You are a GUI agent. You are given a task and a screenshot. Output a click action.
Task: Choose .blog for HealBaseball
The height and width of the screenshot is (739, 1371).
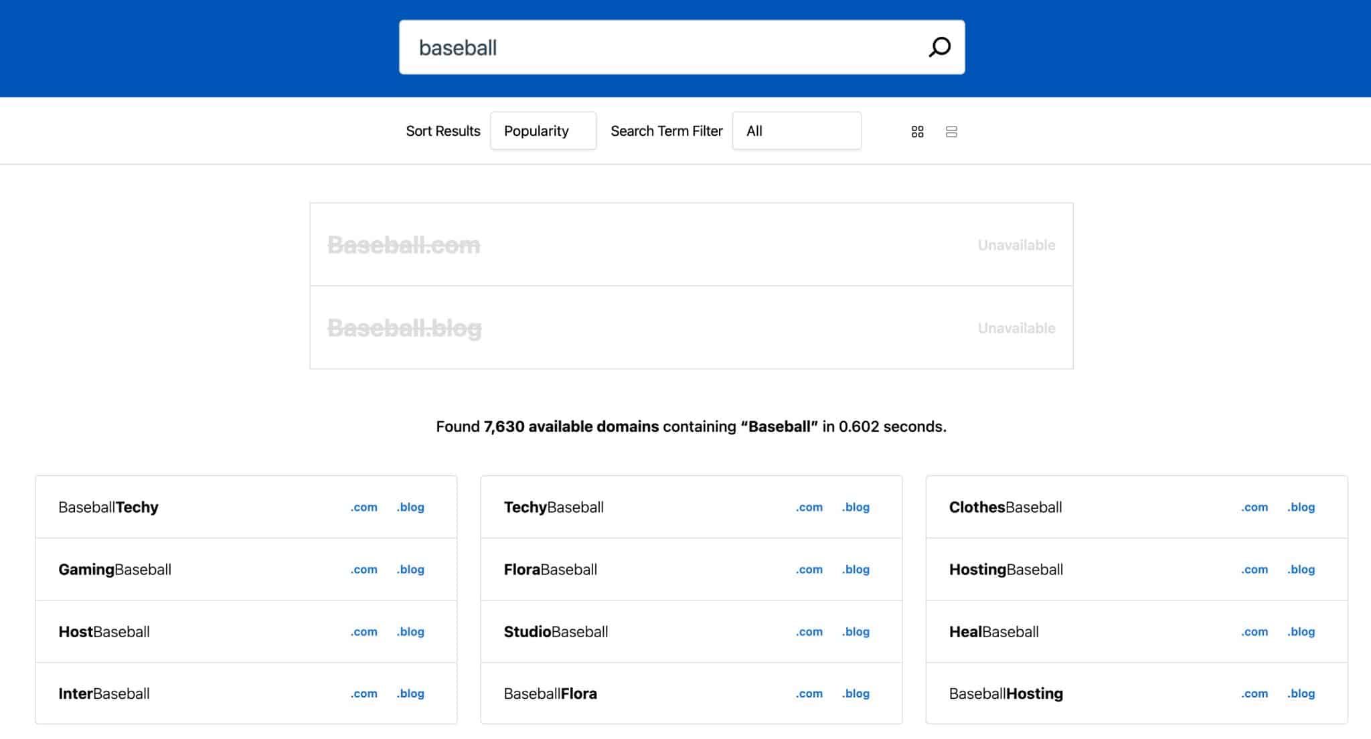(x=1301, y=632)
